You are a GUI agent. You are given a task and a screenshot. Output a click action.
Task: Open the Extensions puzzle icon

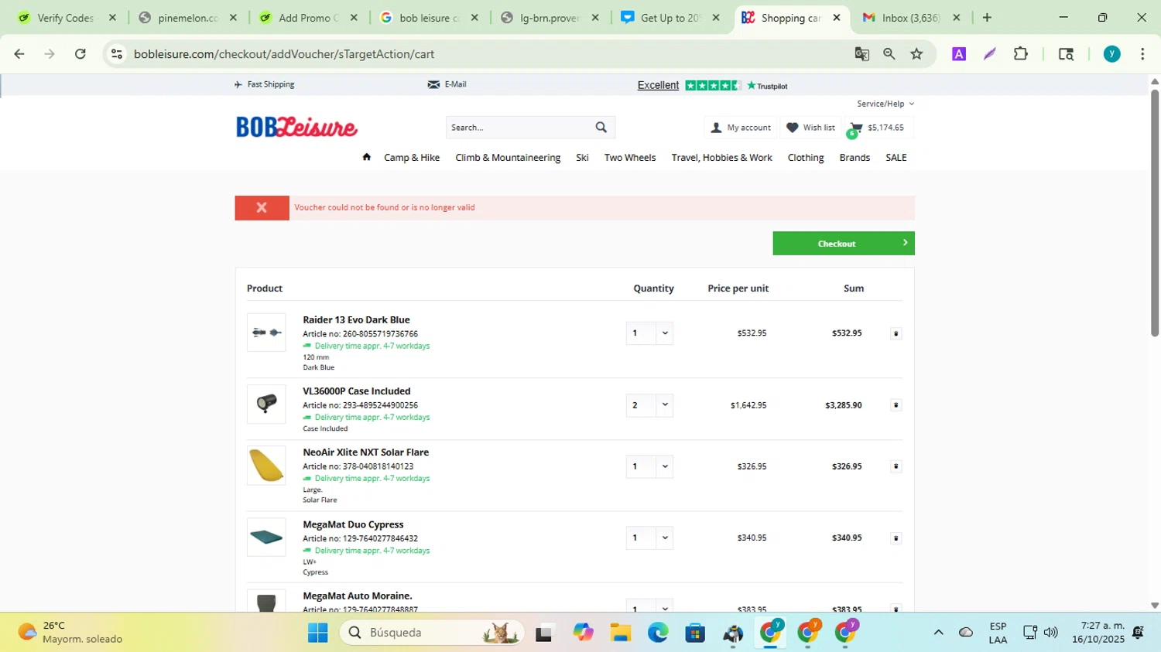click(x=1021, y=54)
